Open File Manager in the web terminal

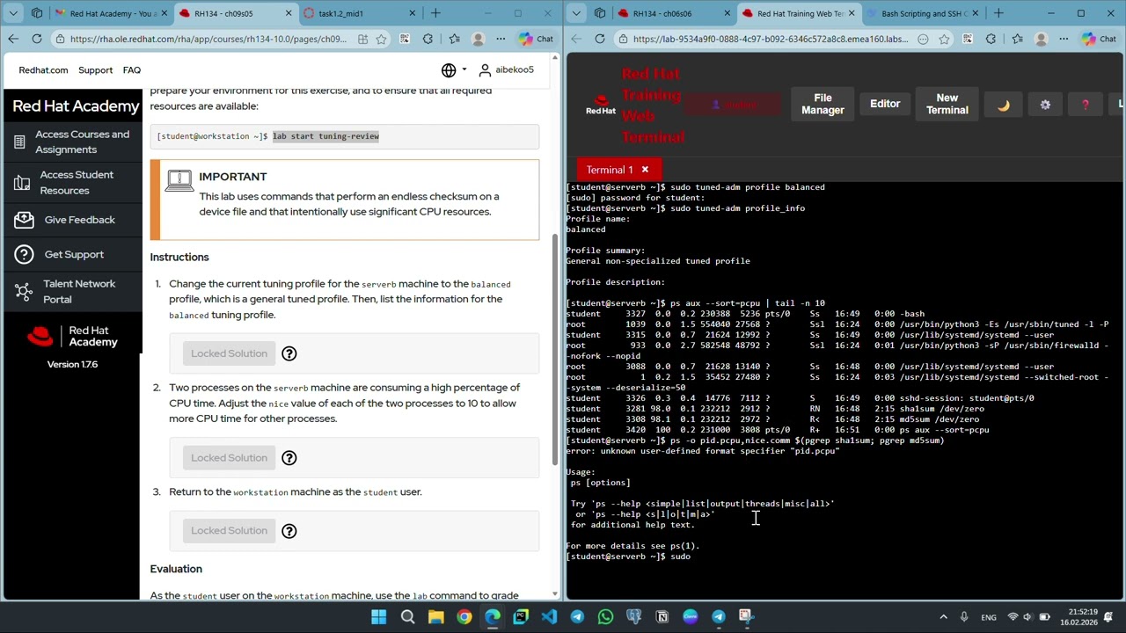(x=823, y=104)
